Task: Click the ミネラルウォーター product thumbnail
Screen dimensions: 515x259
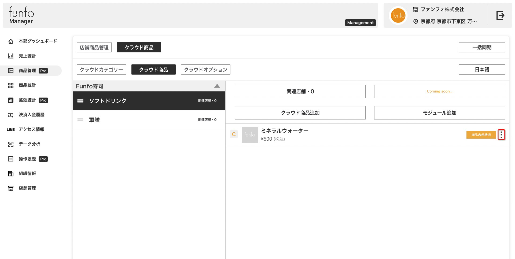Action: (x=249, y=135)
